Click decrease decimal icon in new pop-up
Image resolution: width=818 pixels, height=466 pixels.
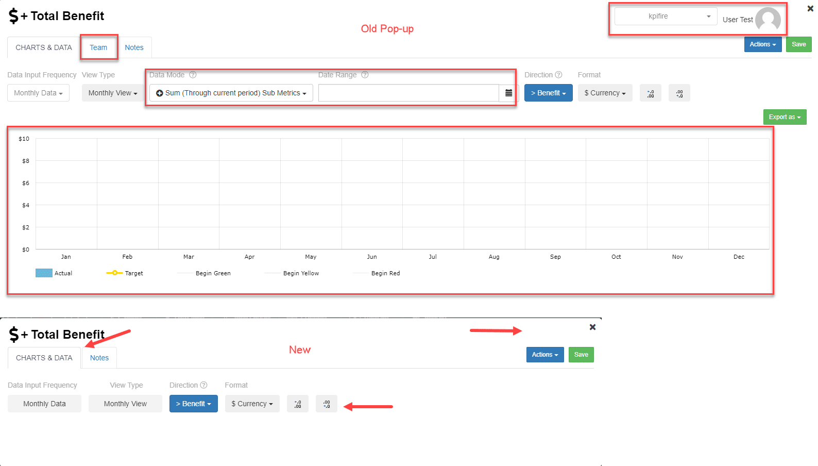coord(327,404)
